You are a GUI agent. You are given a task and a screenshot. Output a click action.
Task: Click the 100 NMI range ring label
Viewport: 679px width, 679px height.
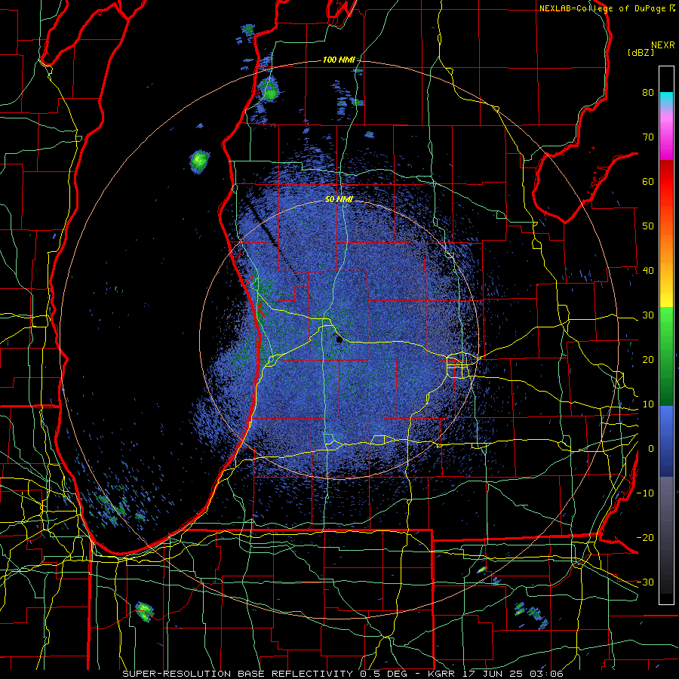click(x=338, y=60)
